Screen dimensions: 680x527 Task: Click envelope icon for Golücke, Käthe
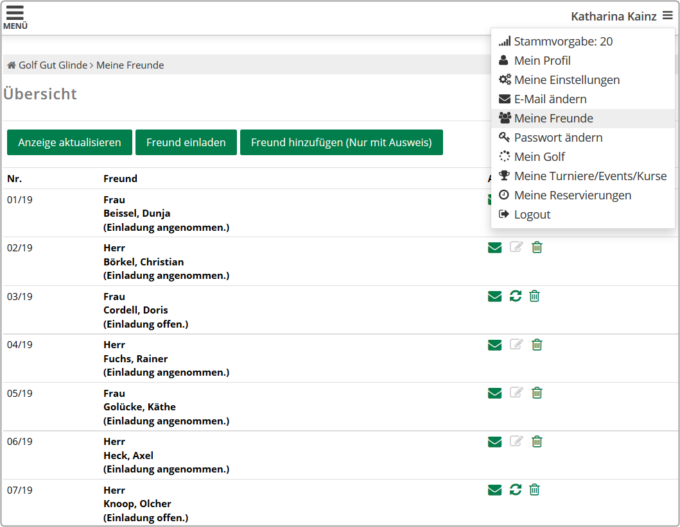click(494, 393)
